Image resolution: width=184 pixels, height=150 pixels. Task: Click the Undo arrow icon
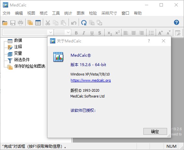pos(74,23)
